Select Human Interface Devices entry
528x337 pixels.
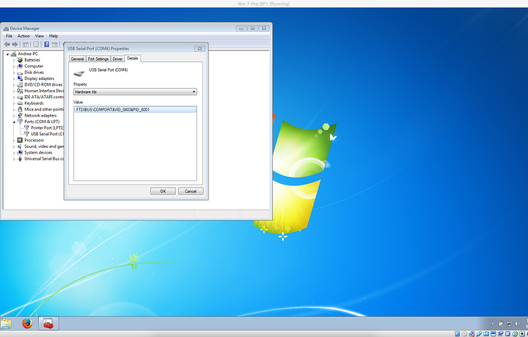click(x=44, y=91)
